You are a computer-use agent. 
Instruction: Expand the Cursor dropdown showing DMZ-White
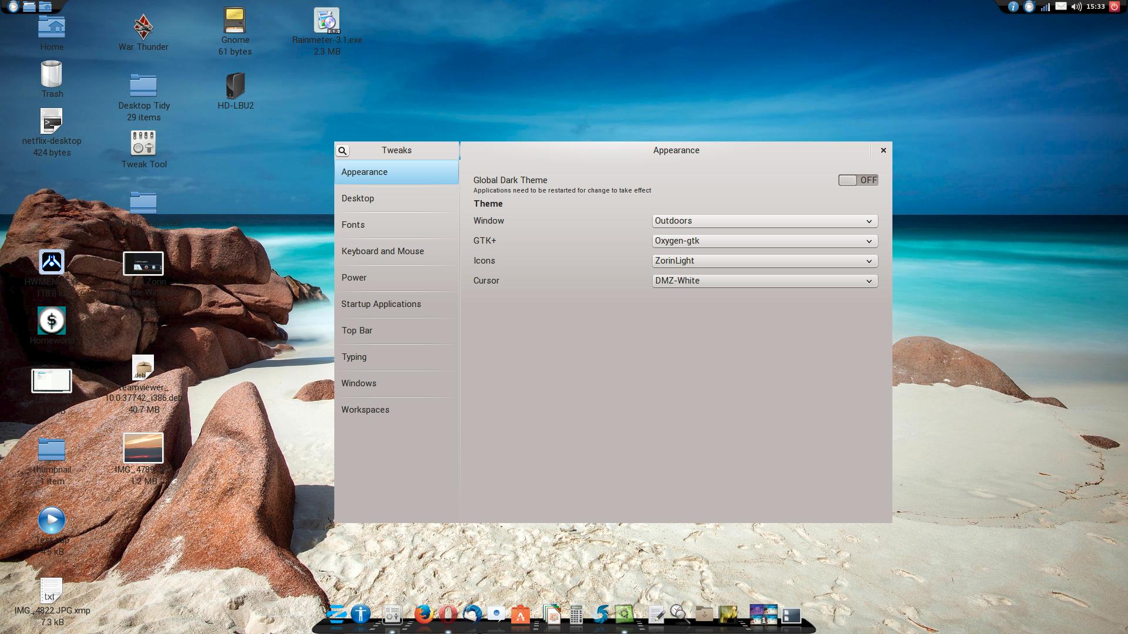pyautogui.click(x=764, y=281)
